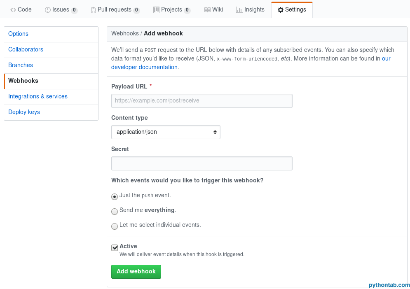
Task: Click the Projects count badge
Action: point(187,10)
